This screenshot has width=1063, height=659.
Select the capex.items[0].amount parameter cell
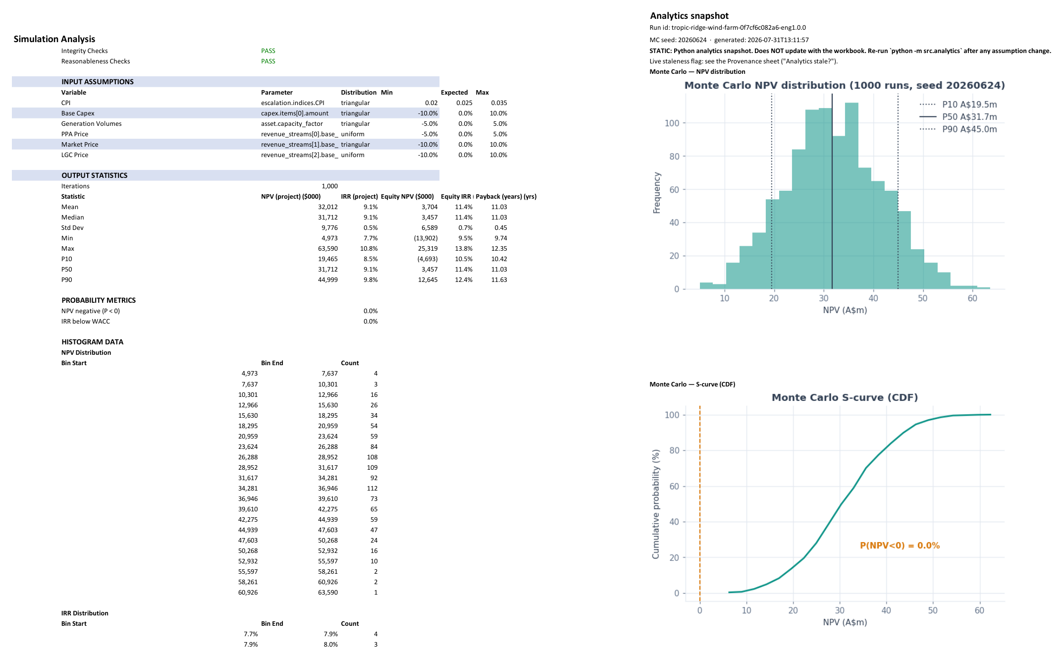click(x=295, y=113)
